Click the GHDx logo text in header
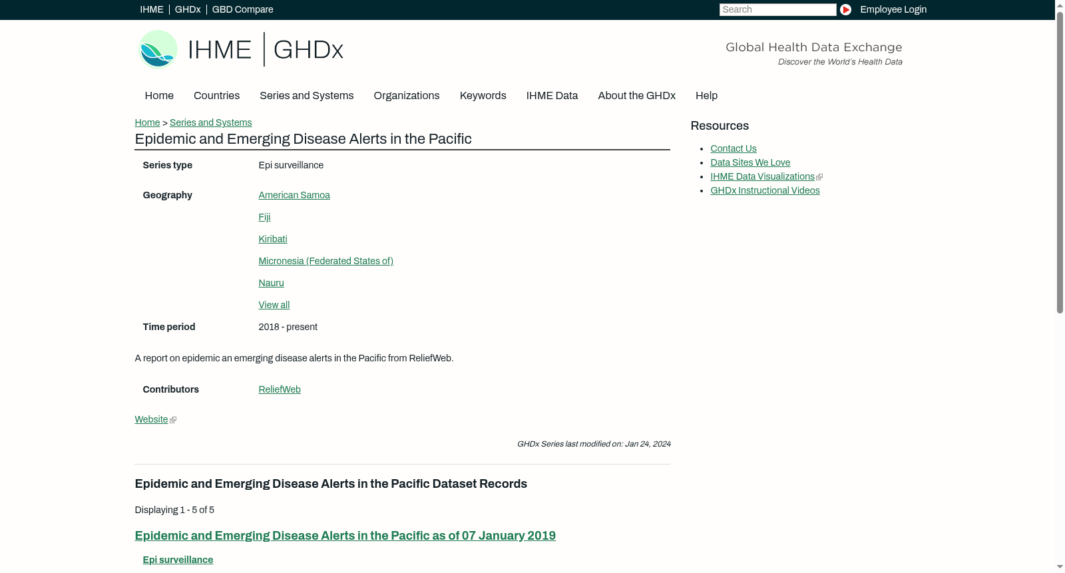Screen dimensions: 1065x573 click(x=308, y=50)
